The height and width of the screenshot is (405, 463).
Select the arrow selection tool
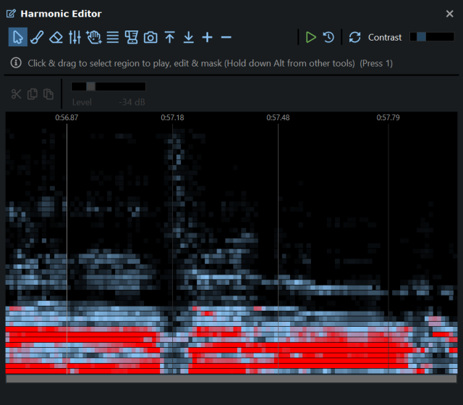[17, 37]
